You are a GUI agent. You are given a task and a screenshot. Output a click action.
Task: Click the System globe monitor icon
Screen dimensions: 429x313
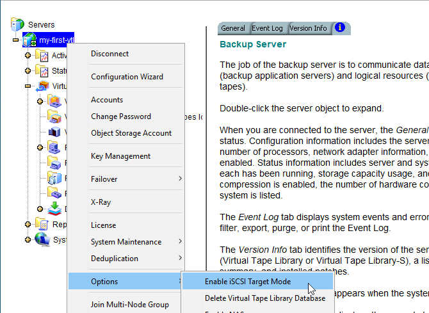point(42,239)
